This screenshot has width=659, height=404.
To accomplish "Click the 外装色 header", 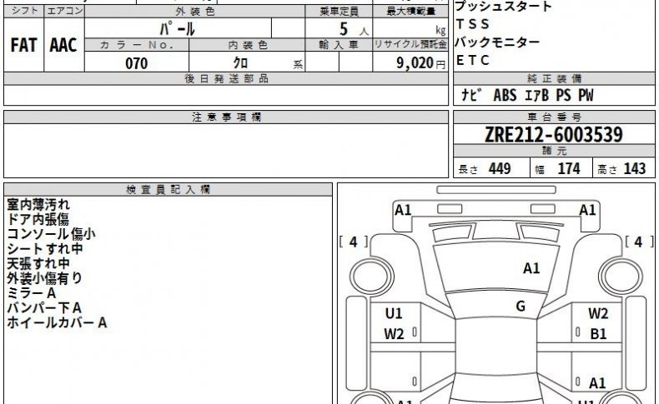I will click(195, 12).
